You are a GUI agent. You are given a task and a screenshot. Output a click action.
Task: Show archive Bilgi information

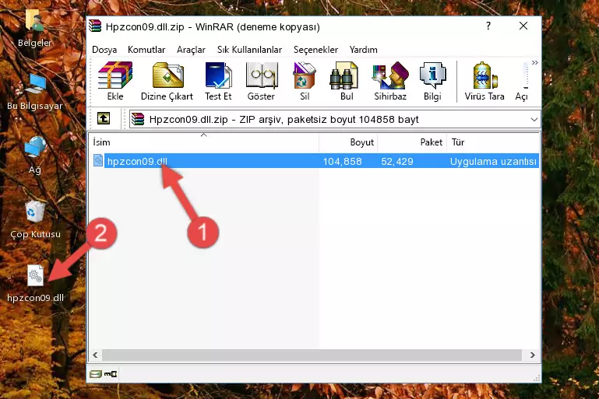432,81
